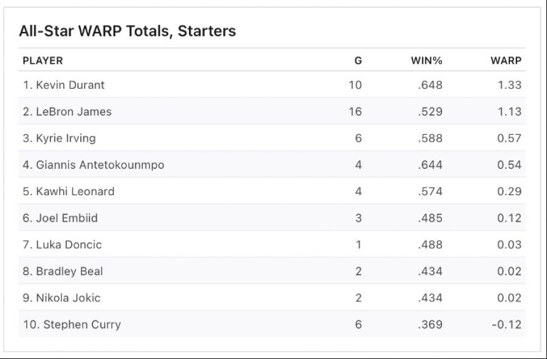This screenshot has height=359, width=547.
Task: Click the PLAYER column header
Action: point(43,61)
